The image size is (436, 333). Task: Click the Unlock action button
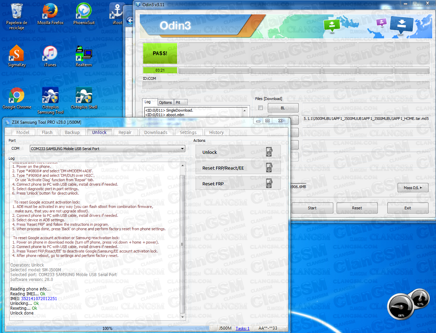(x=238, y=152)
